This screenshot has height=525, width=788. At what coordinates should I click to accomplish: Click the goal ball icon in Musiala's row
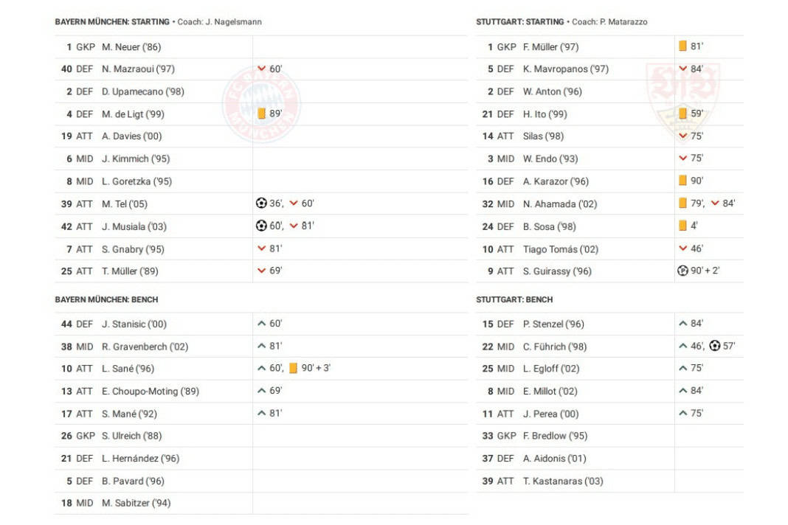point(261,226)
